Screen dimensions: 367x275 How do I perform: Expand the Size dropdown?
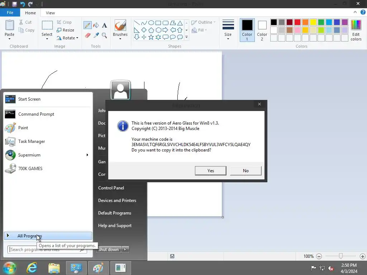click(x=228, y=39)
